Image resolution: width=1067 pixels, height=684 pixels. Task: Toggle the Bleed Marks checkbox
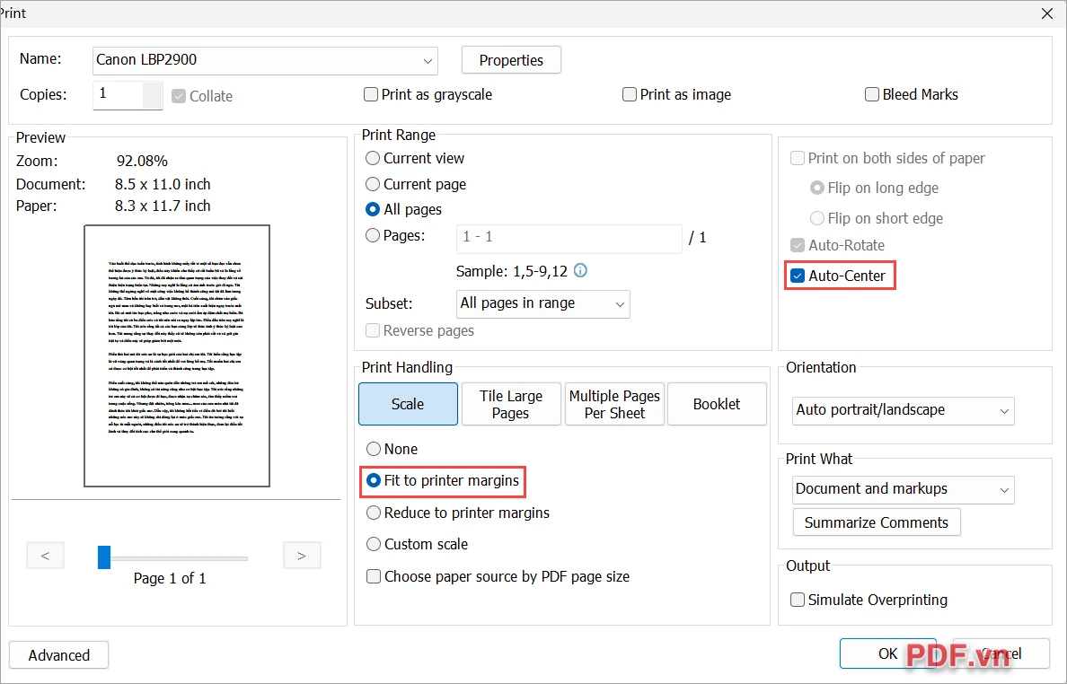(872, 94)
